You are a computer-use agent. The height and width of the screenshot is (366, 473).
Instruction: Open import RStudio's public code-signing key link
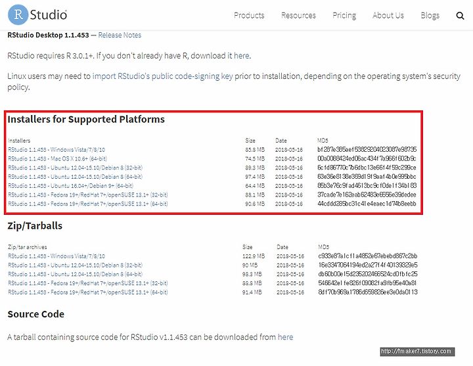click(x=162, y=76)
